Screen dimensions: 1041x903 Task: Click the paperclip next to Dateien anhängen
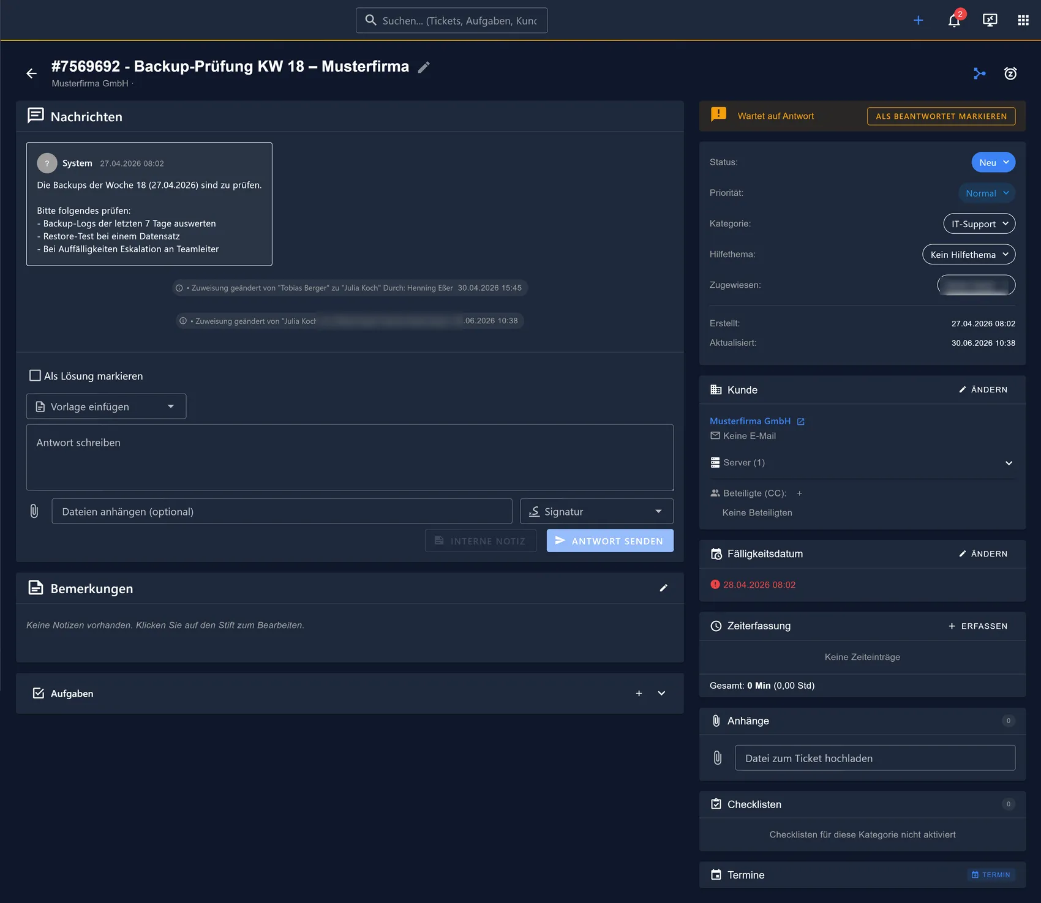[34, 511]
